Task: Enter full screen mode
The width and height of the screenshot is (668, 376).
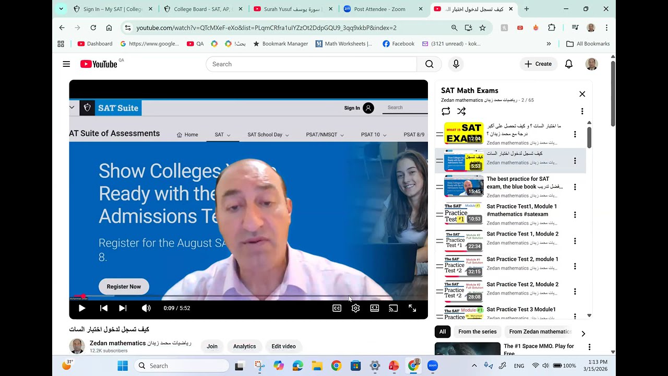Action: coord(412,308)
